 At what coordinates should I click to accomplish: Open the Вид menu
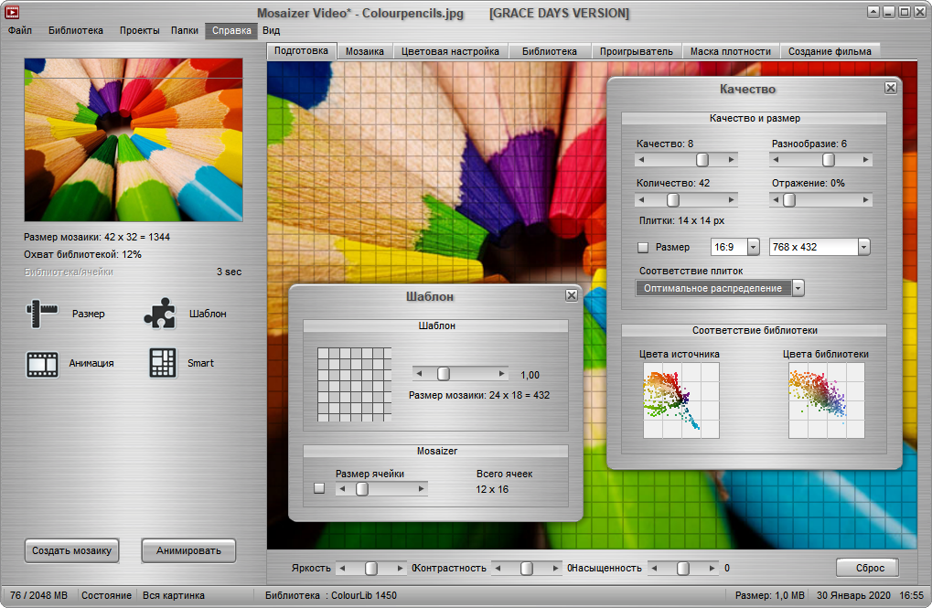coord(271,30)
